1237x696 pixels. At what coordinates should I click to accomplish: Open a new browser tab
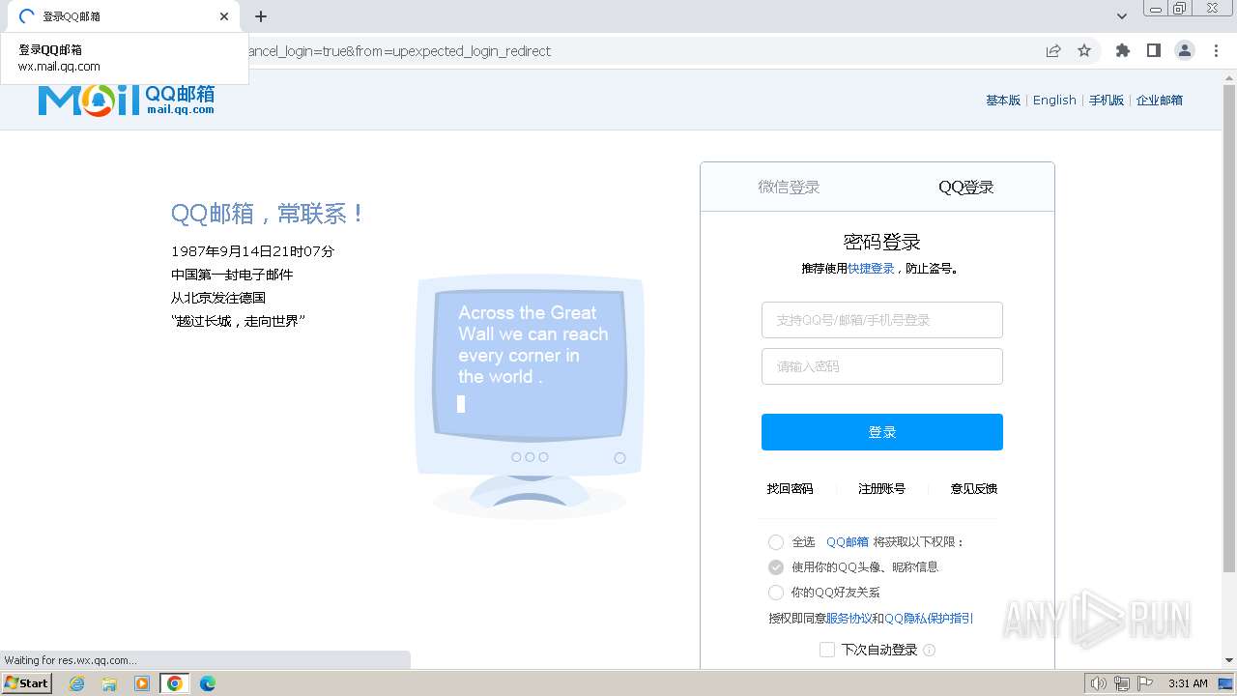261,16
